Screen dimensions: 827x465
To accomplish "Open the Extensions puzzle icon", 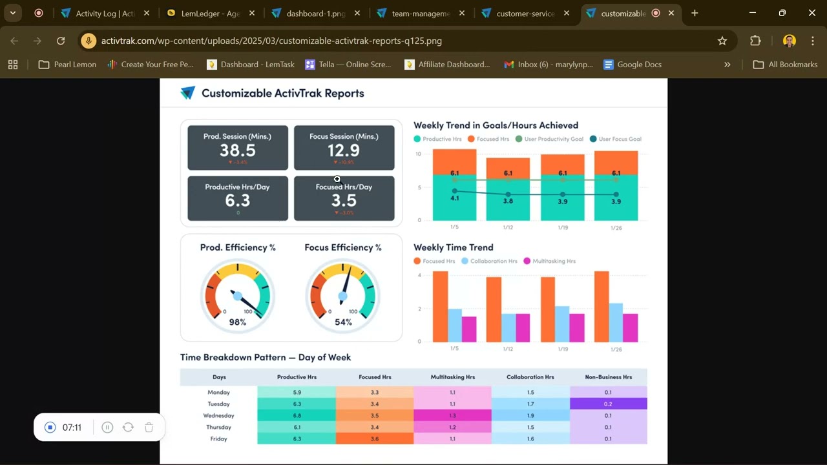I will [x=755, y=41].
